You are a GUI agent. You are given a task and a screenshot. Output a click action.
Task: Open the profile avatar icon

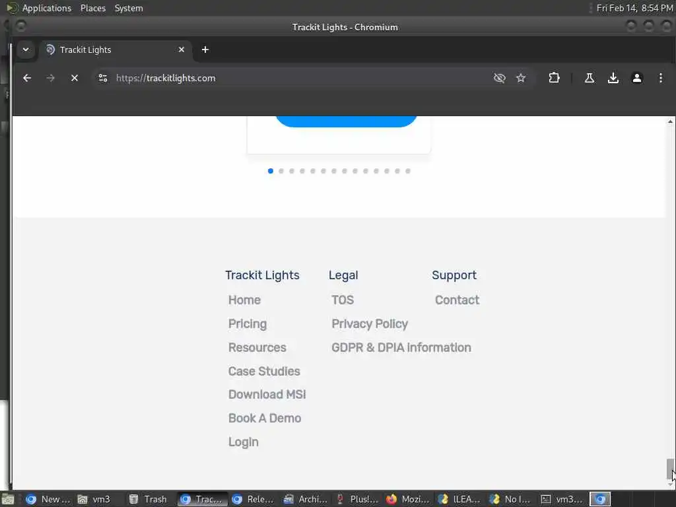[x=637, y=78]
